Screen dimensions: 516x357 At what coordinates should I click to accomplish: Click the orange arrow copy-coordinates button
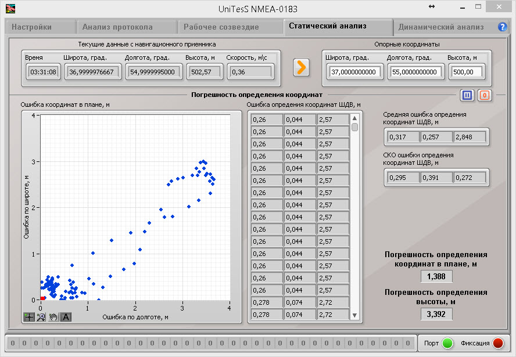coord(301,67)
